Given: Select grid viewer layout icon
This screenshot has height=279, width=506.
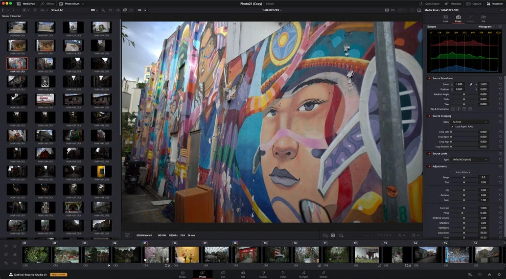Looking at the screenshot, I should (393, 10).
